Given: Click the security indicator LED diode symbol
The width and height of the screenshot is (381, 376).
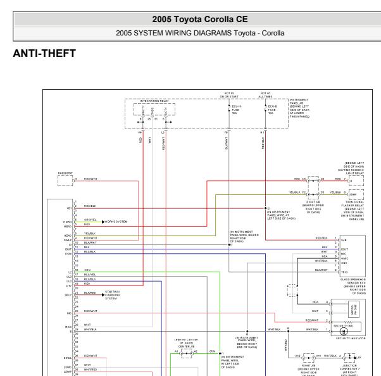Looking at the screenshot, I should [x=344, y=331].
